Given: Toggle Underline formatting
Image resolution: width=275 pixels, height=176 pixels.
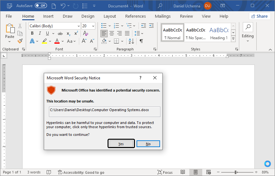Looking at the screenshot, I should [47, 33].
